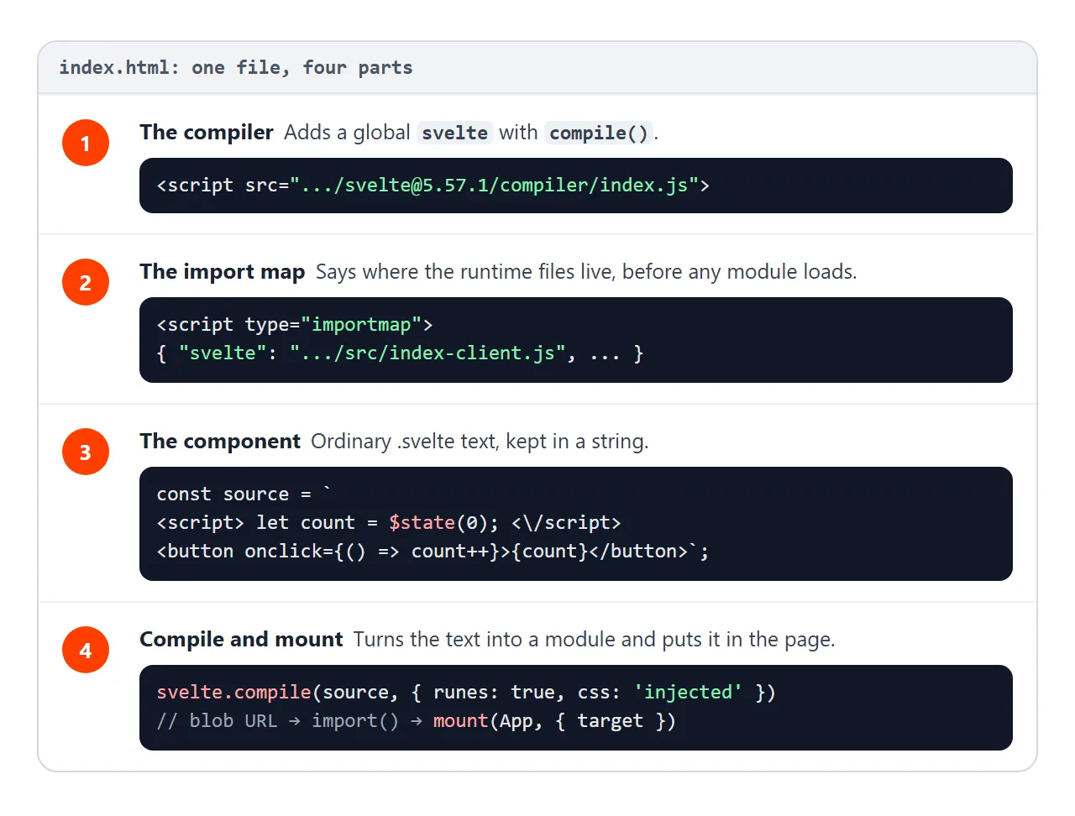Click the code line "const source = `"

point(244,494)
